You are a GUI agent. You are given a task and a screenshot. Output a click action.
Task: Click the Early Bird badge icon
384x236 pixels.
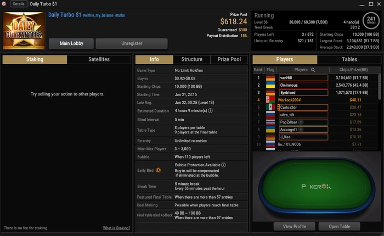point(159,170)
